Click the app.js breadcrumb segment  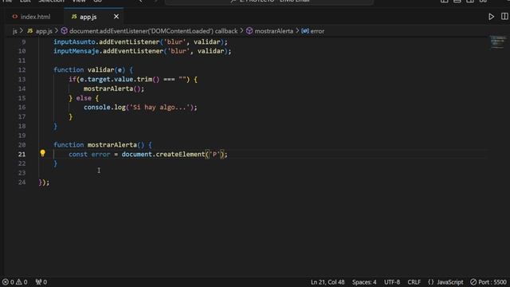[x=40, y=31]
